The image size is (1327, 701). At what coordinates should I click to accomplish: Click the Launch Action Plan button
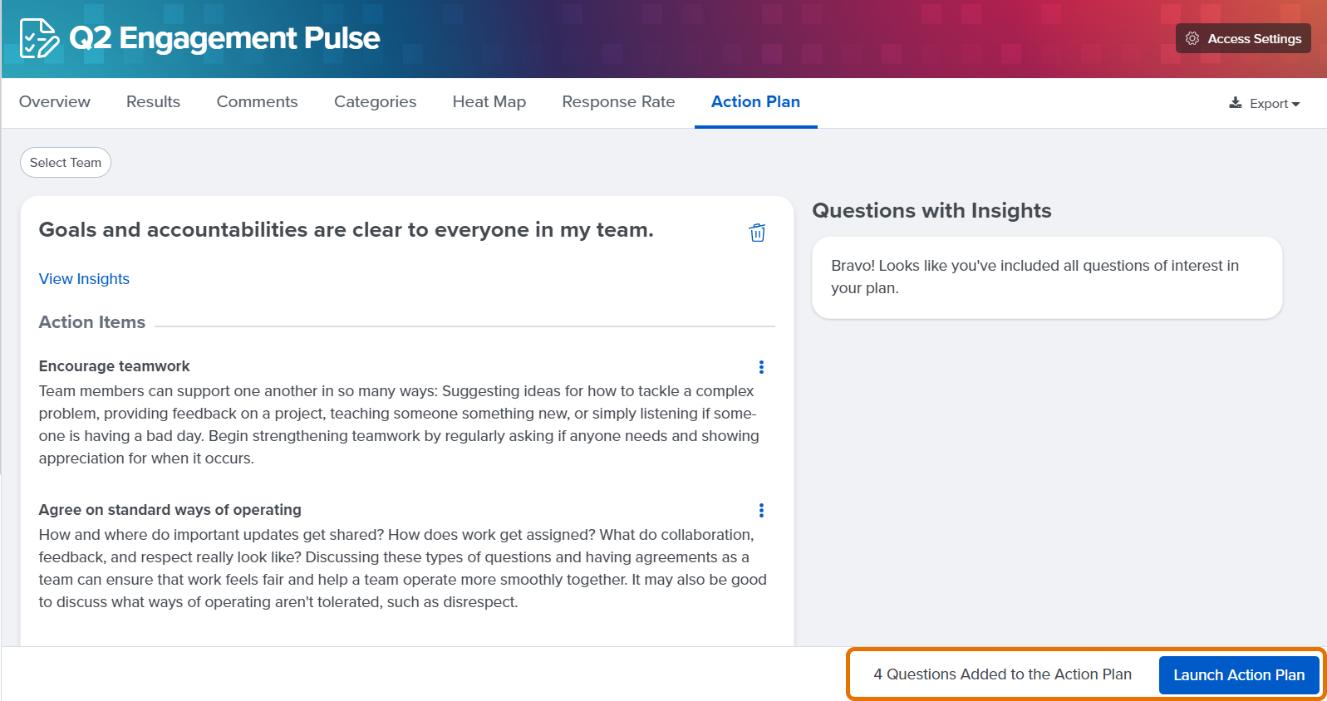pyautogui.click(x=1239, y=675)
